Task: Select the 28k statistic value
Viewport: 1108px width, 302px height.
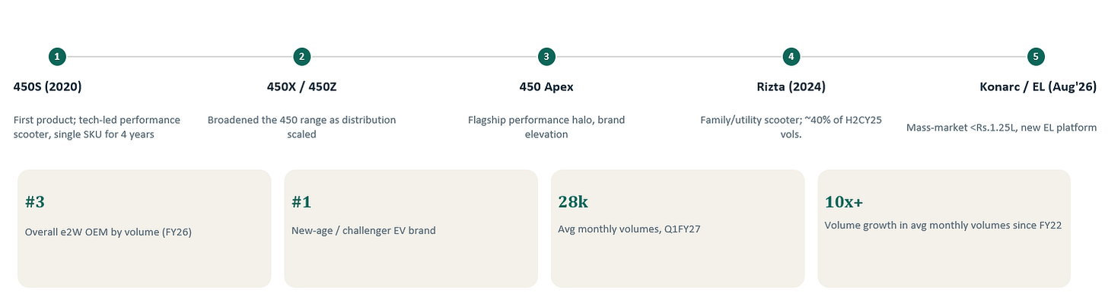Action: click(x=573, y=202)
